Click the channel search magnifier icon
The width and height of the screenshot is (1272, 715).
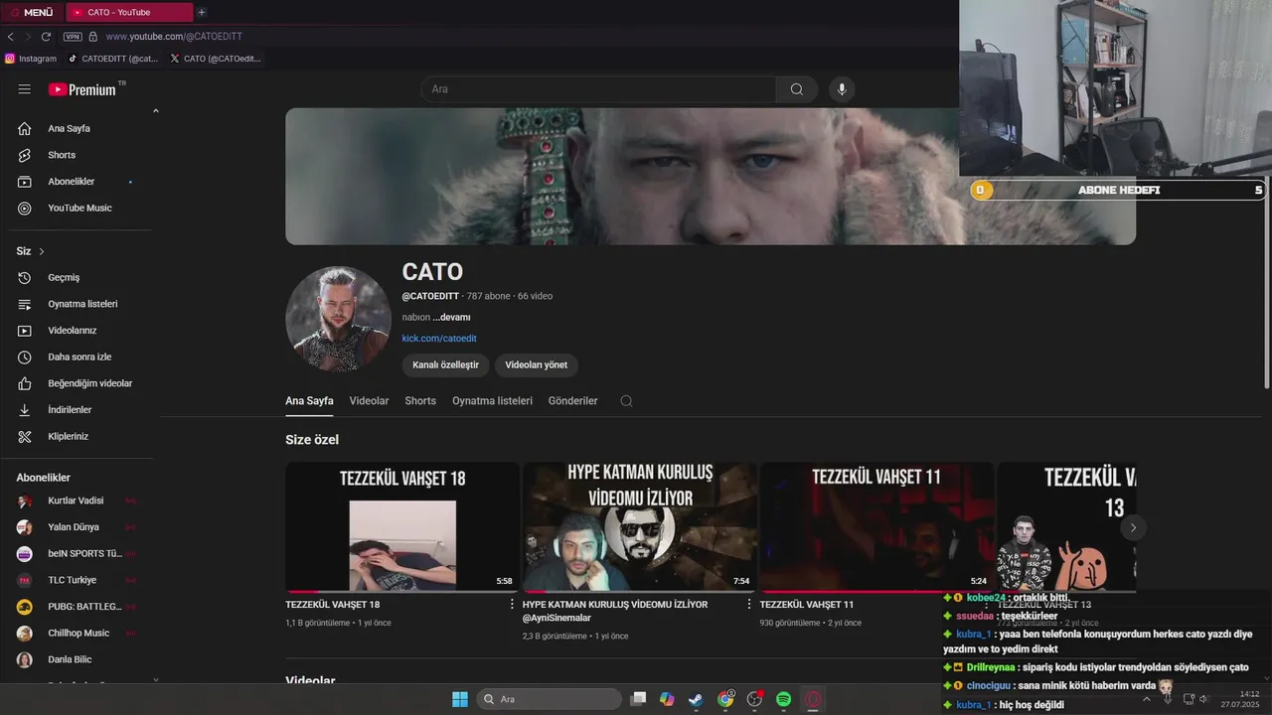626,401
